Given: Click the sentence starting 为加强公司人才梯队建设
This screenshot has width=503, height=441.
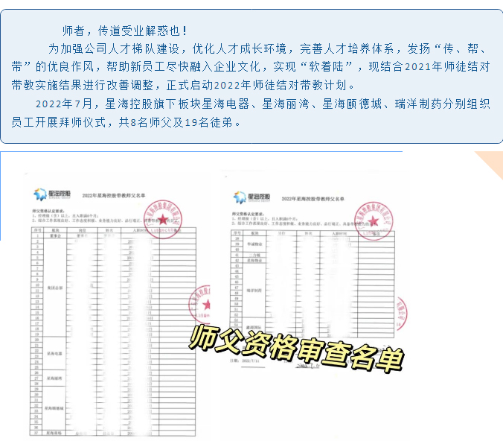Looking at the screenshot, I should (251, 67).
